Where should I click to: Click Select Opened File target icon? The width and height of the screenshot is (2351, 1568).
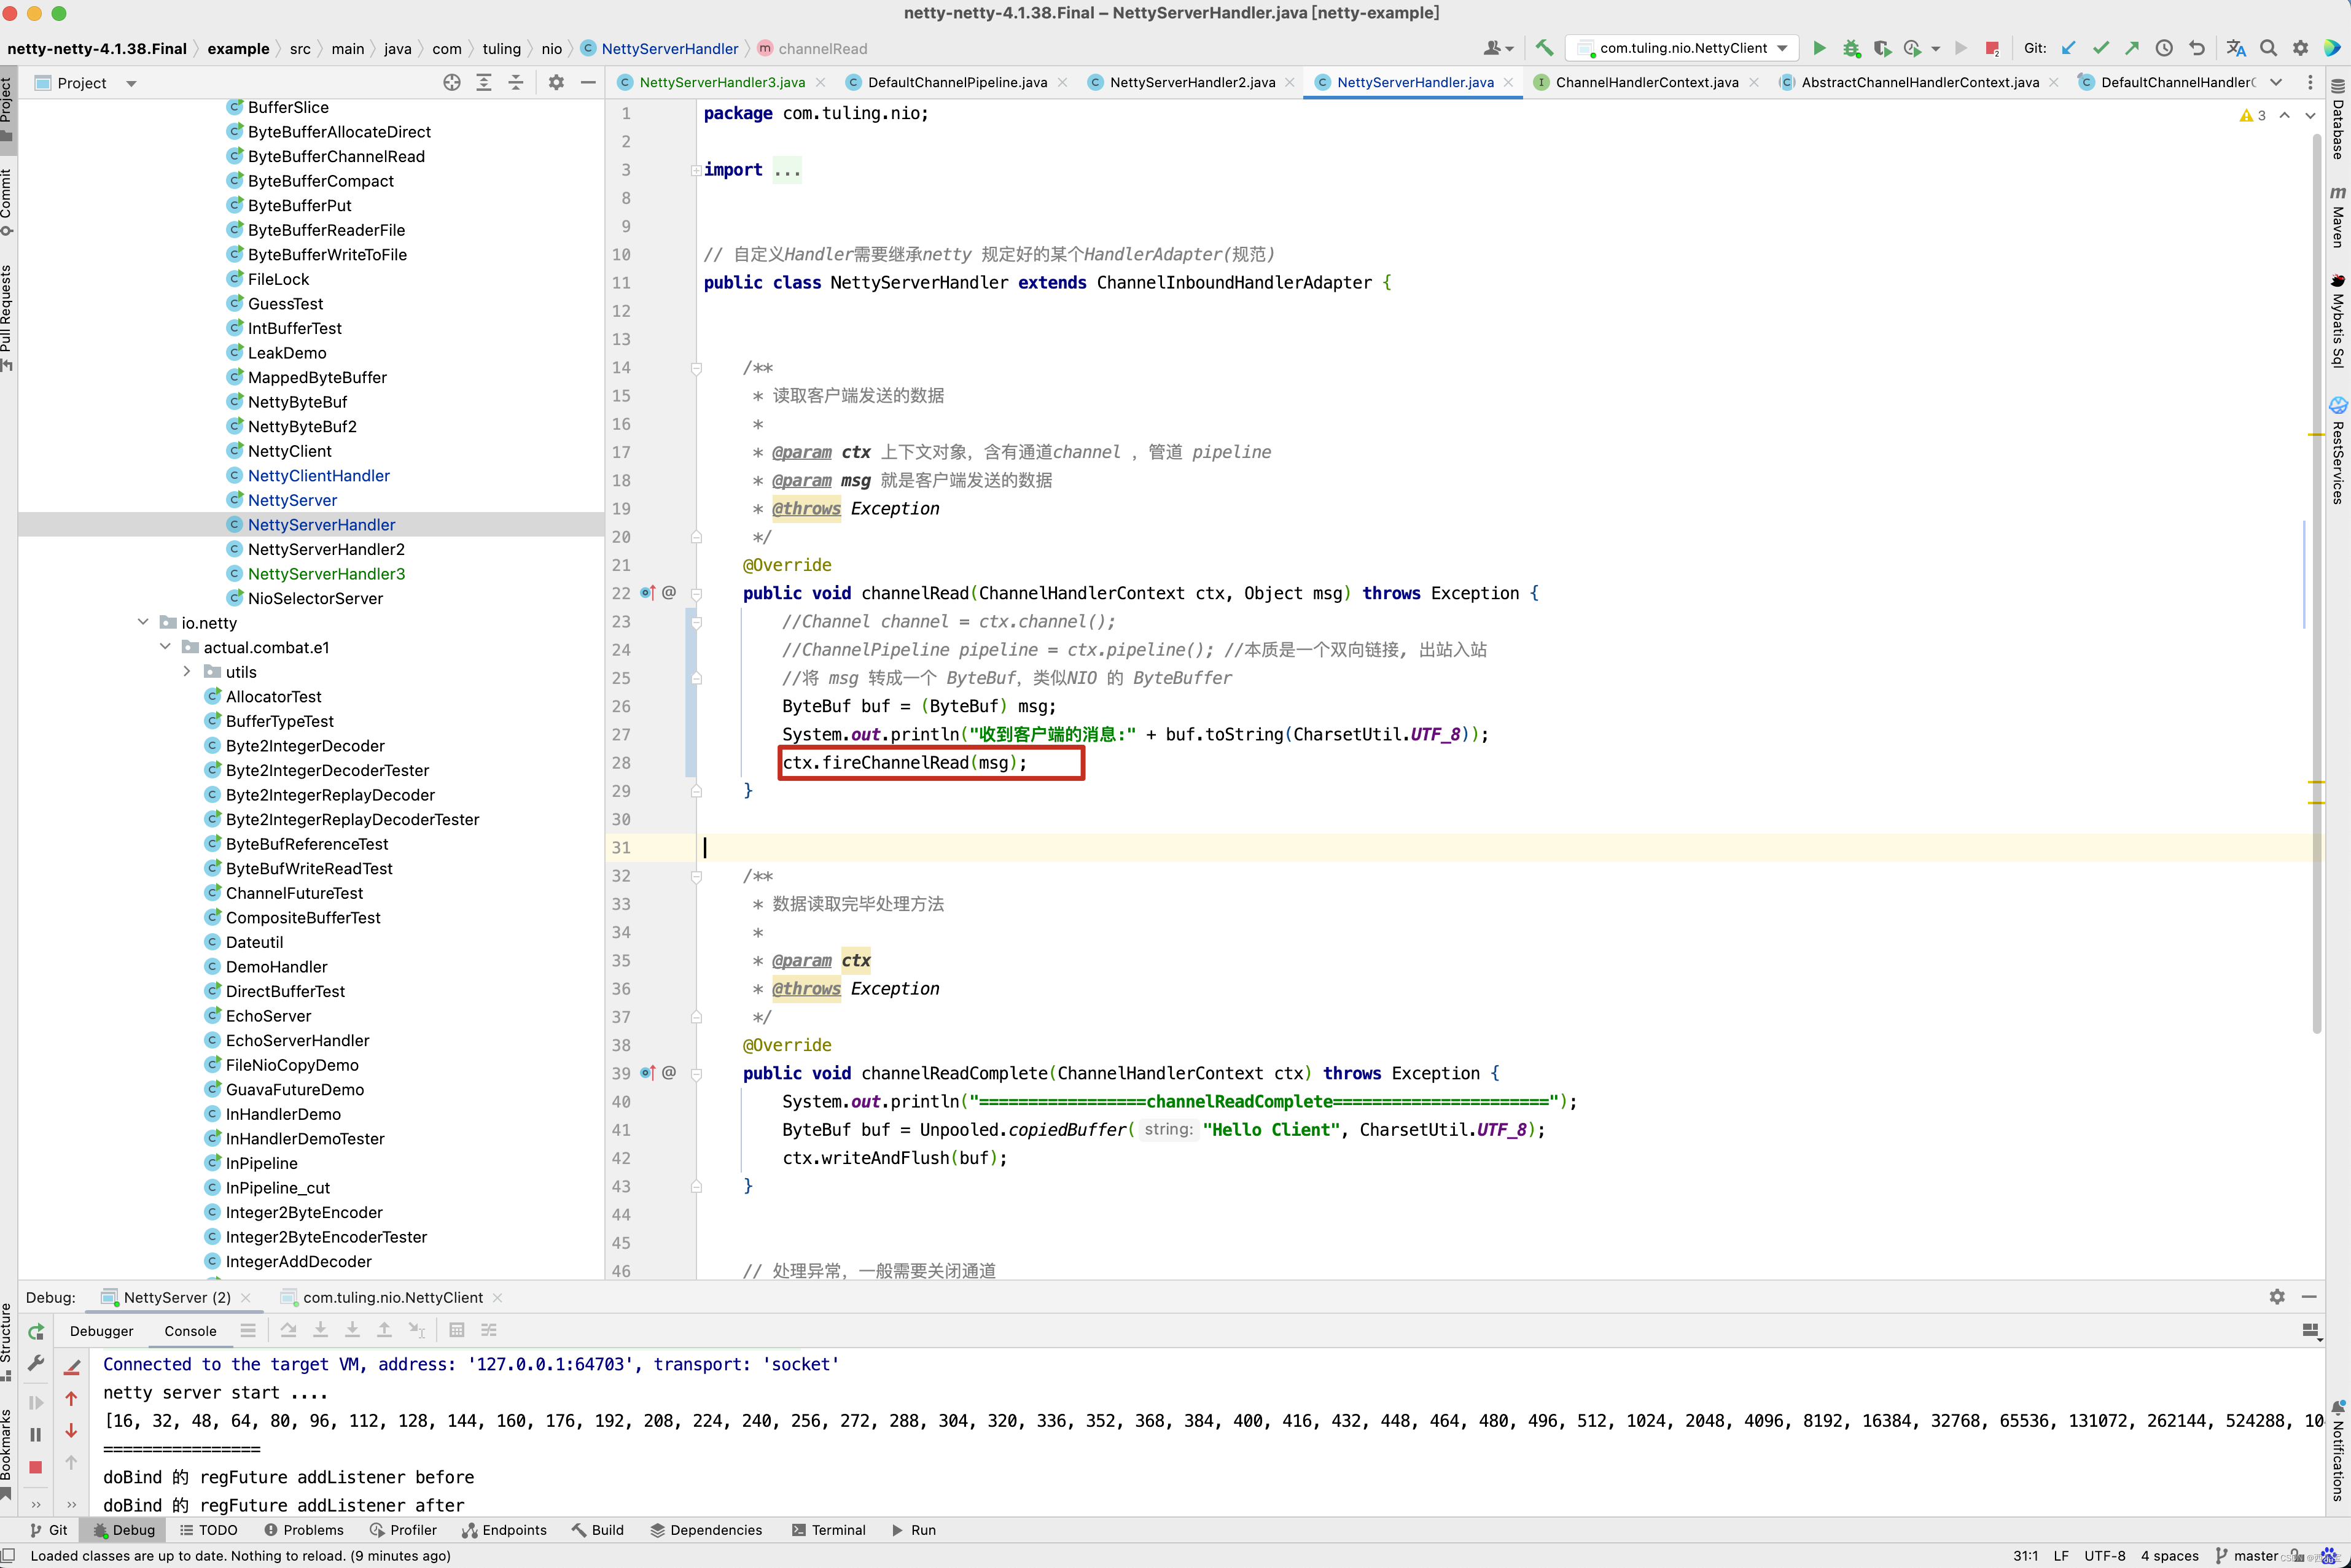452,83
